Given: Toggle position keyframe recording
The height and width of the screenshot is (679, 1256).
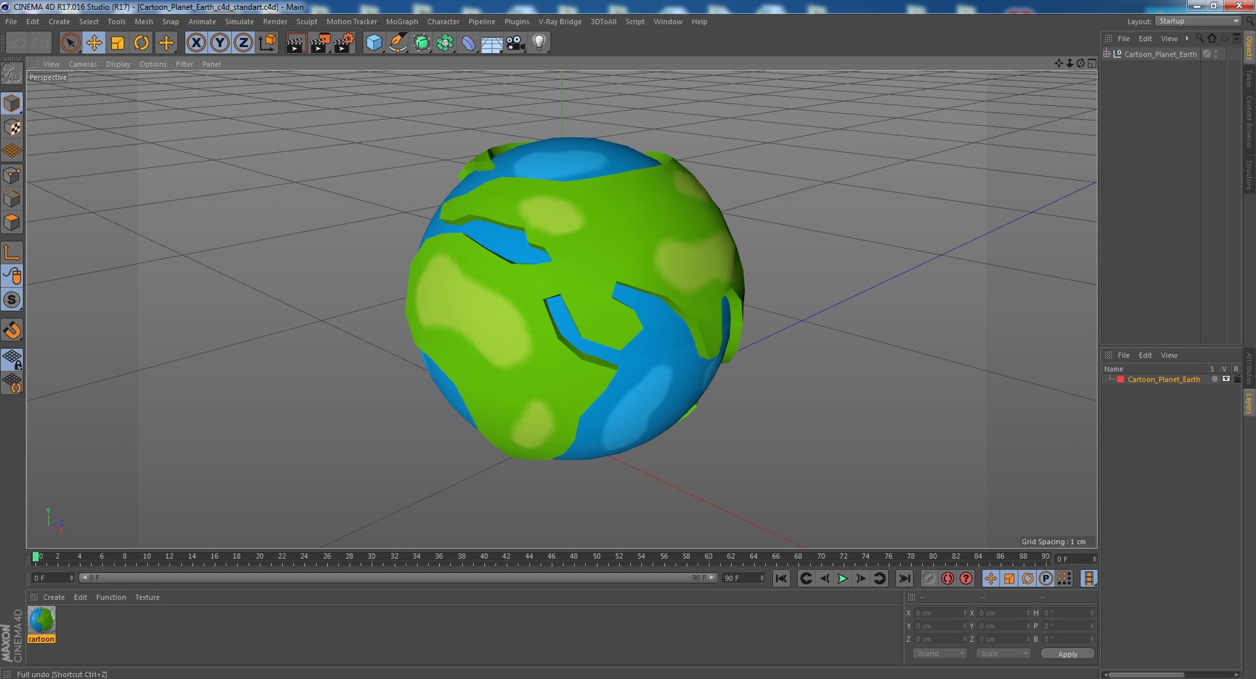Looking at the screenshot, I should coord(990,578).
